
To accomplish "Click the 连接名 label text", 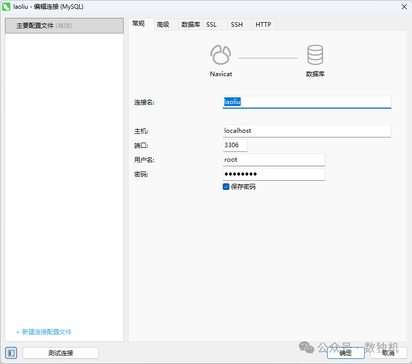I will 144,102.
